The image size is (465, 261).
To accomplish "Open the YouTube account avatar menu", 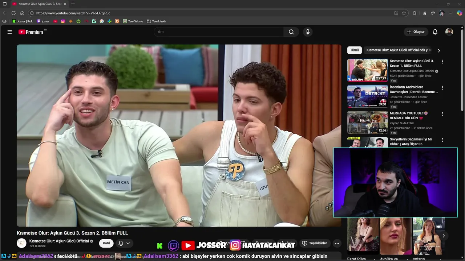I will pos(449,32).
